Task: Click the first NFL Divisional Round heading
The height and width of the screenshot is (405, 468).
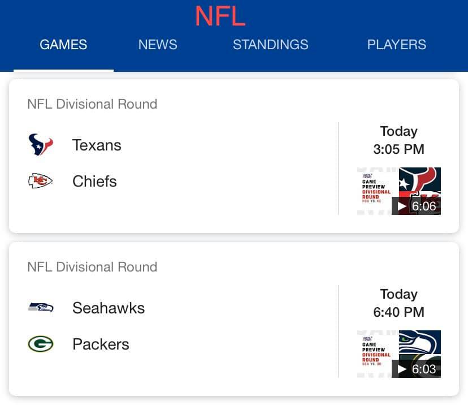Action: pyautogui.click(x=92, y=104)
